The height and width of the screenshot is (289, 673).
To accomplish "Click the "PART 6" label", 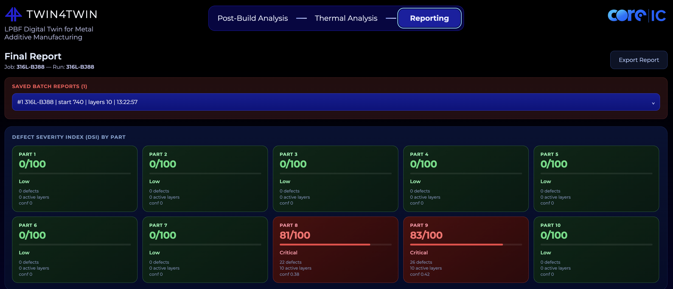I will click(28, 225).
